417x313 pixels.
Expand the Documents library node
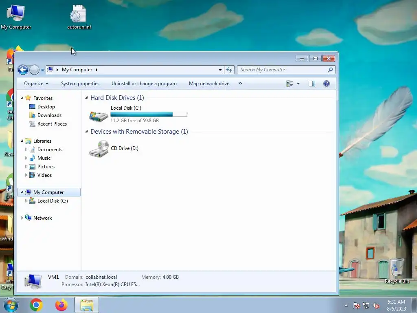[x=26, y=149]
